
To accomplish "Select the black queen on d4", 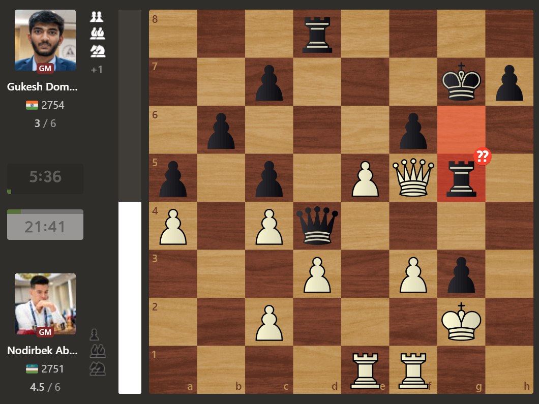I will pos(317,226).
